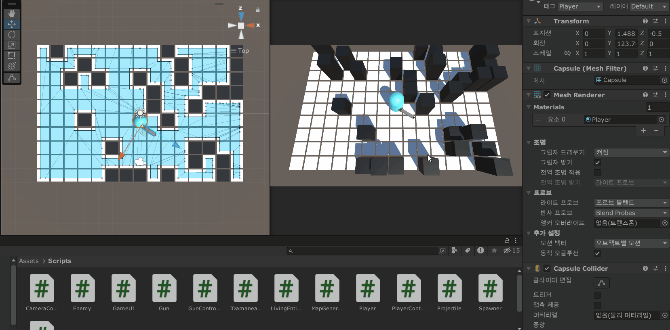Open object picker for anchor override
The width and height of the screenshot is (670, 330).
(x=664, y=223)
